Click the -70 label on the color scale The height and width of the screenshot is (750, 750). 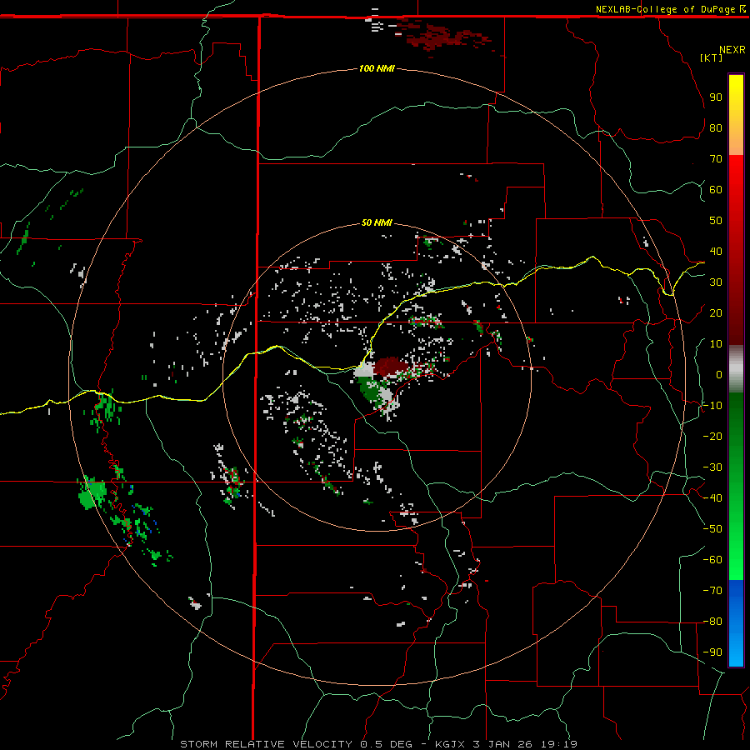(712, 591)
